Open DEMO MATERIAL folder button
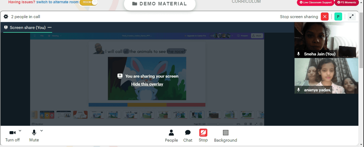The height and width of the screenshot is (147, 364). (x=159, y=4)
